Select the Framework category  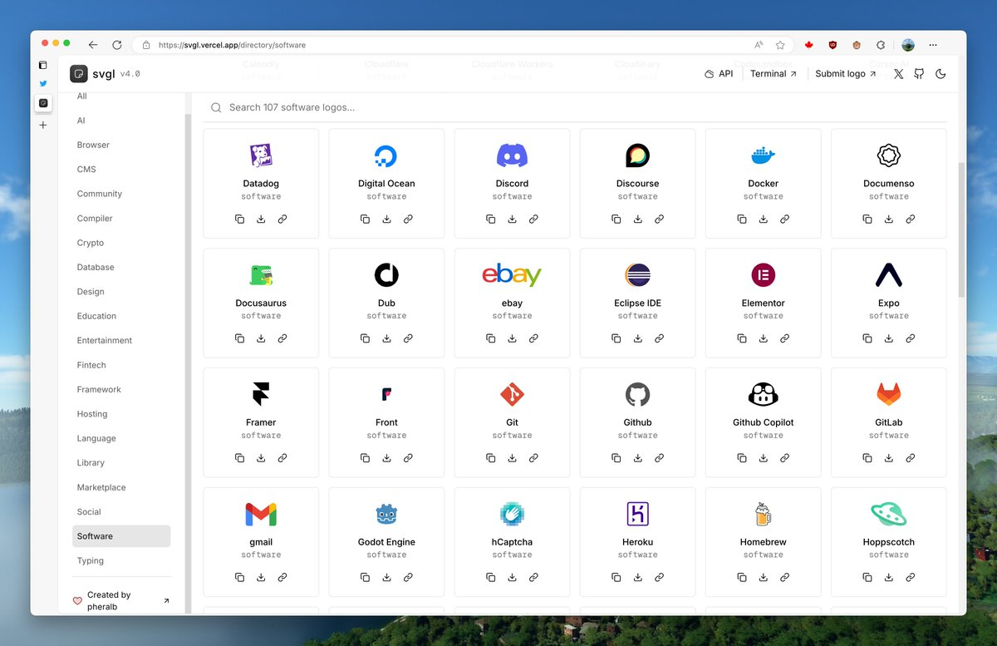121,389
